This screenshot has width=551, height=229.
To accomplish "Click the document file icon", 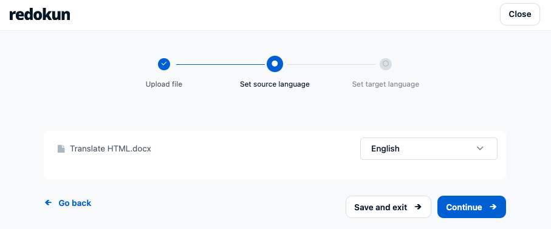I will click(61, 148).
